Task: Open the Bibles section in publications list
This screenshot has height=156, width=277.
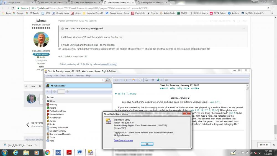Action: pos(52,101)
